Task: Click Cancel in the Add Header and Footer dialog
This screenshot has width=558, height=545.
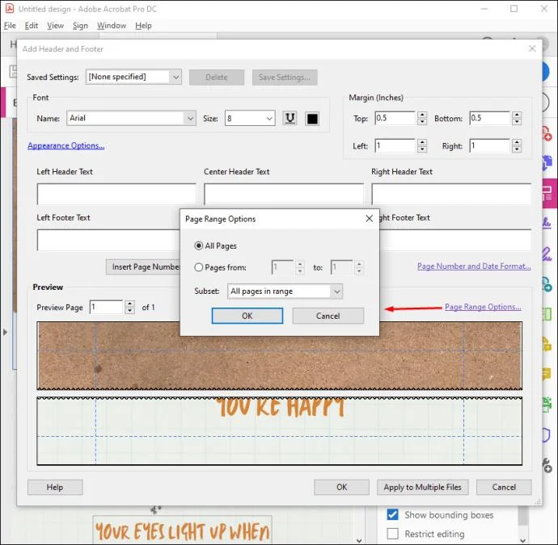Action: point(504,487)
